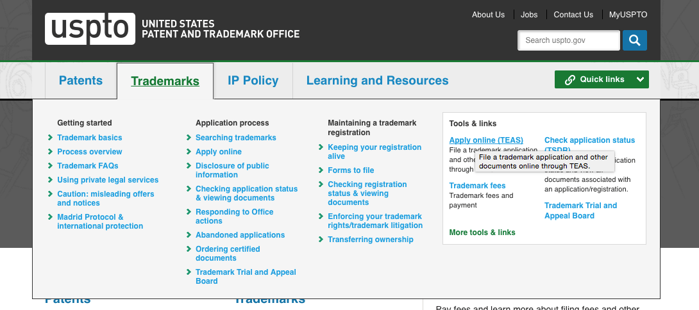Screen dimensions: 699x310
Task: Open the IP Policy menu tab
Action: pyautogui.click(x=253, y=81)
